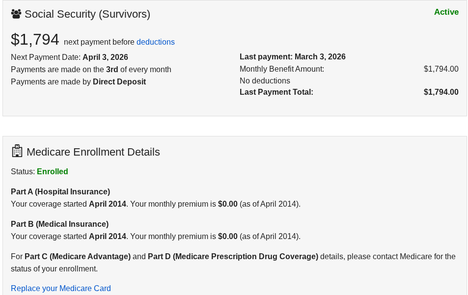468x295 pixels.
Task: Click the Social Security (Survivors) heading
Action: [87, 14]
